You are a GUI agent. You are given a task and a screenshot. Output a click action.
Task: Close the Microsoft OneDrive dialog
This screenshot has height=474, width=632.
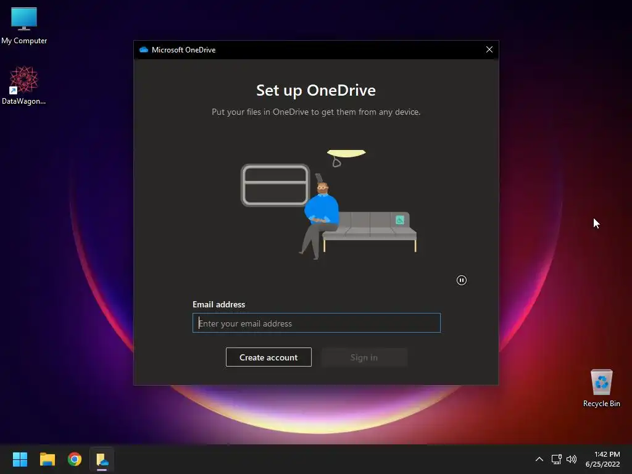click(489, 49)
